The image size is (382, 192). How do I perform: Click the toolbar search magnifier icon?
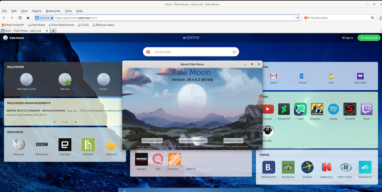coord(373,18)
